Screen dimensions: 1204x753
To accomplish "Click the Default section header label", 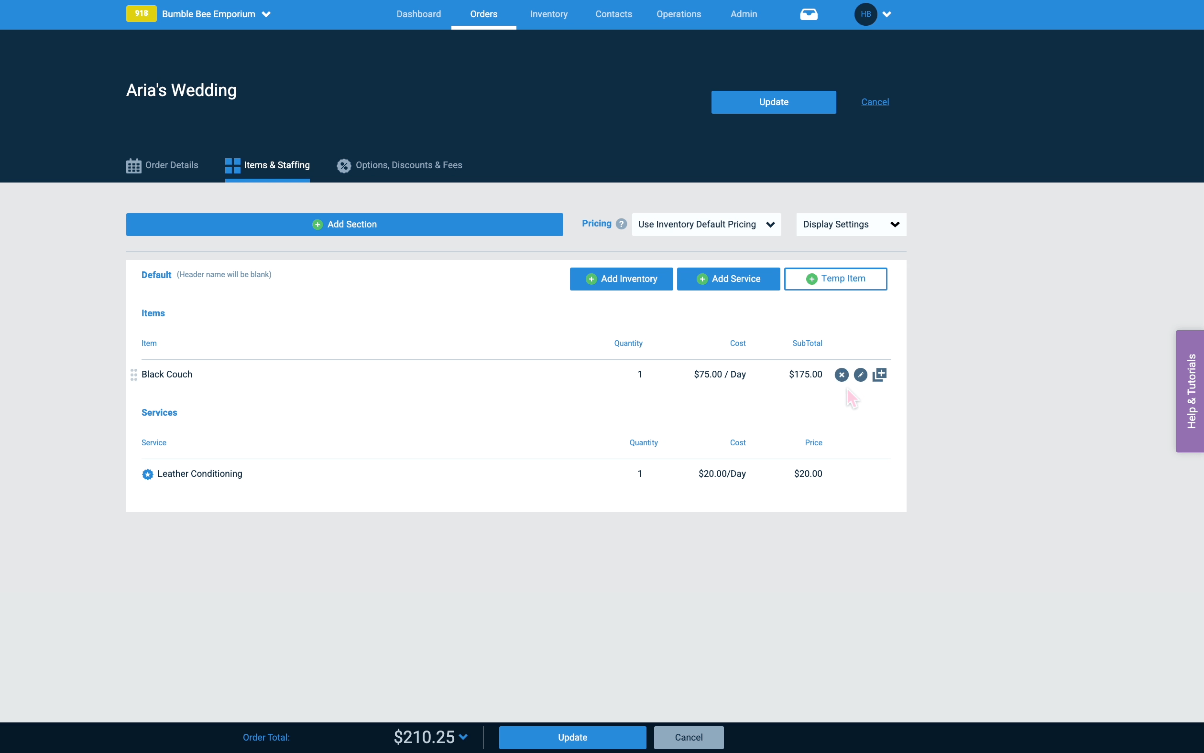I will (x=156, y=275).
